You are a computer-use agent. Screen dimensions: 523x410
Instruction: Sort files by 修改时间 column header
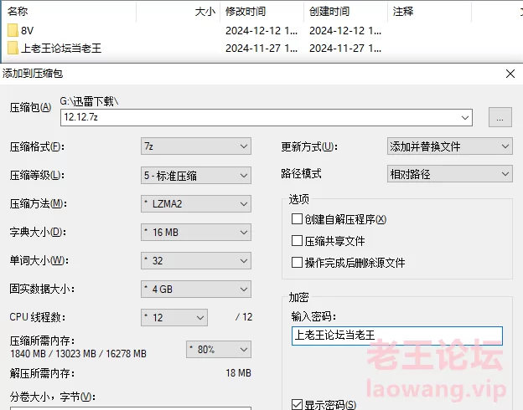point(246,12)
